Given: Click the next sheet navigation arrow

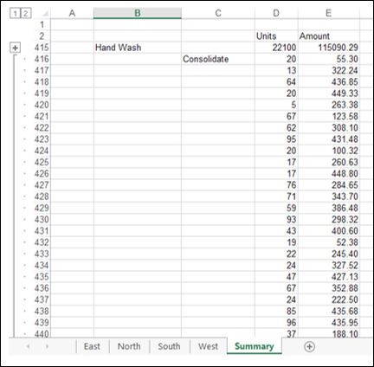Looking at the screenshot, I should pos(48,346).
